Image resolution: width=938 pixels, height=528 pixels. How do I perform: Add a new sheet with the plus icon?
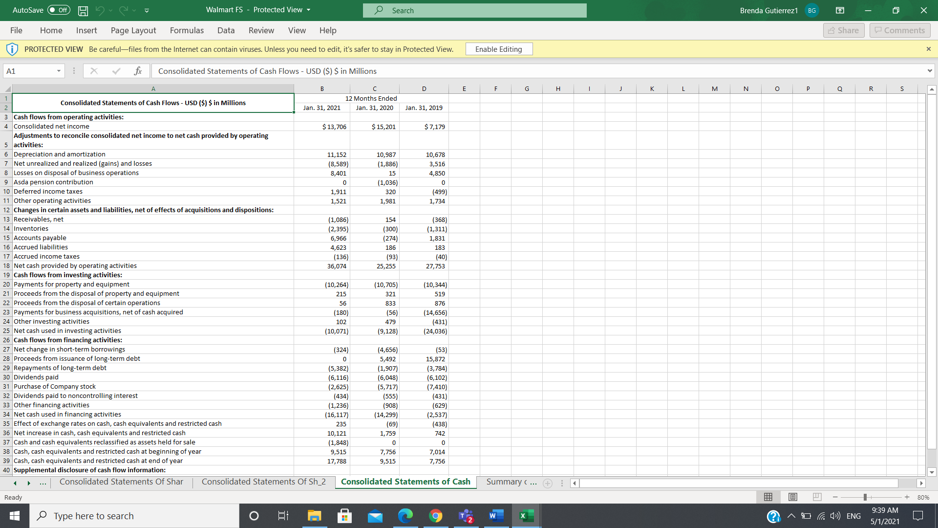coord(548,483)
